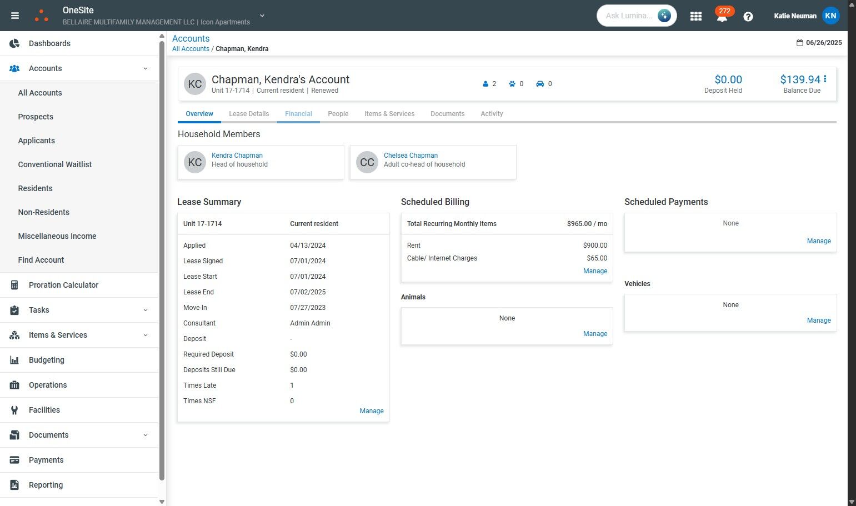Expand the property selector dropdown chevron
The image size is (856, 506).
262,16
